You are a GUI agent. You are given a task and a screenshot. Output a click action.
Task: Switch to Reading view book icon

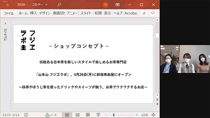coord(88,115)
